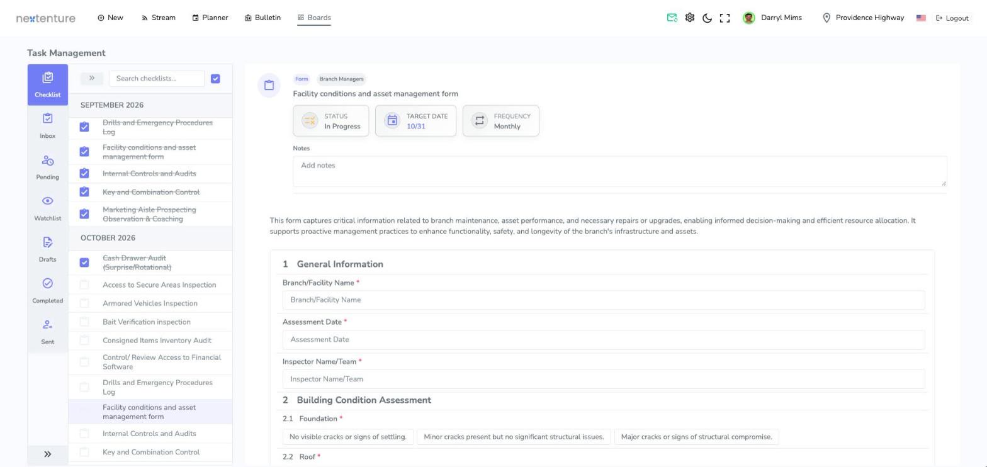The height and width of the screenshot is (467, 987).
Task: Click the Providence Highway location pin
Action: (826, 18)
